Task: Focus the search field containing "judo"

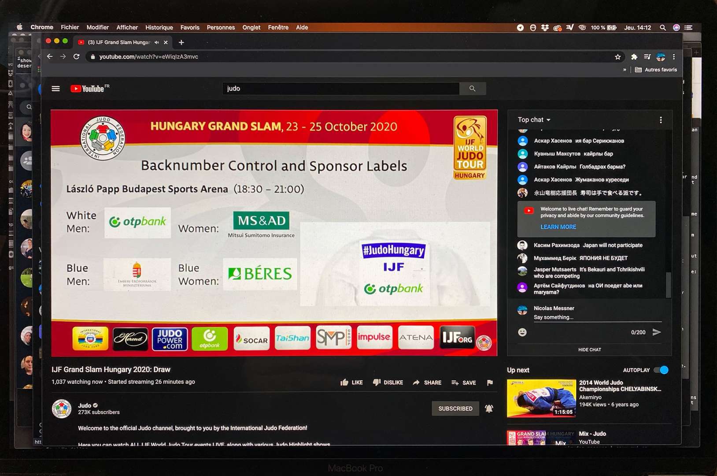Action: click(x=340, y=89)
